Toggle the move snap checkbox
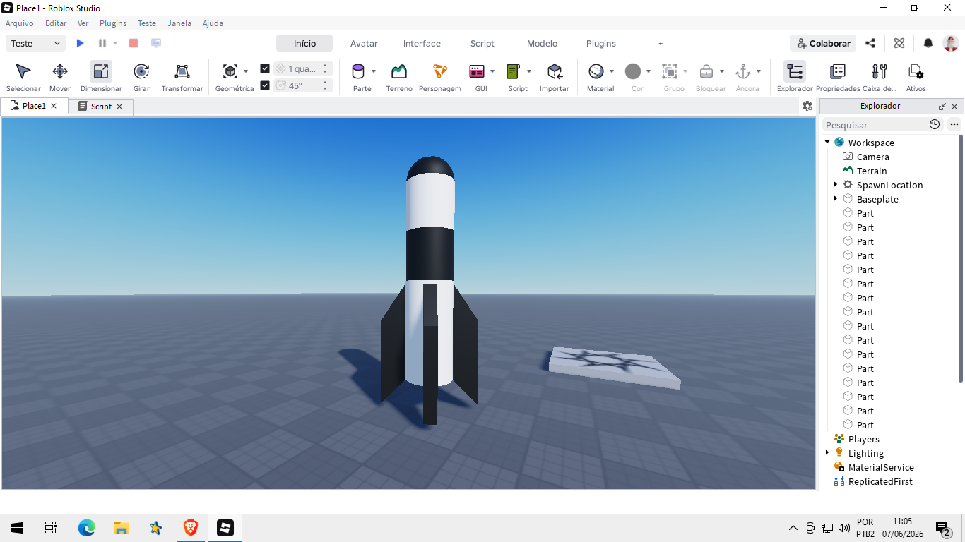This screenshot has width=965, height=542. pos(265,68)
